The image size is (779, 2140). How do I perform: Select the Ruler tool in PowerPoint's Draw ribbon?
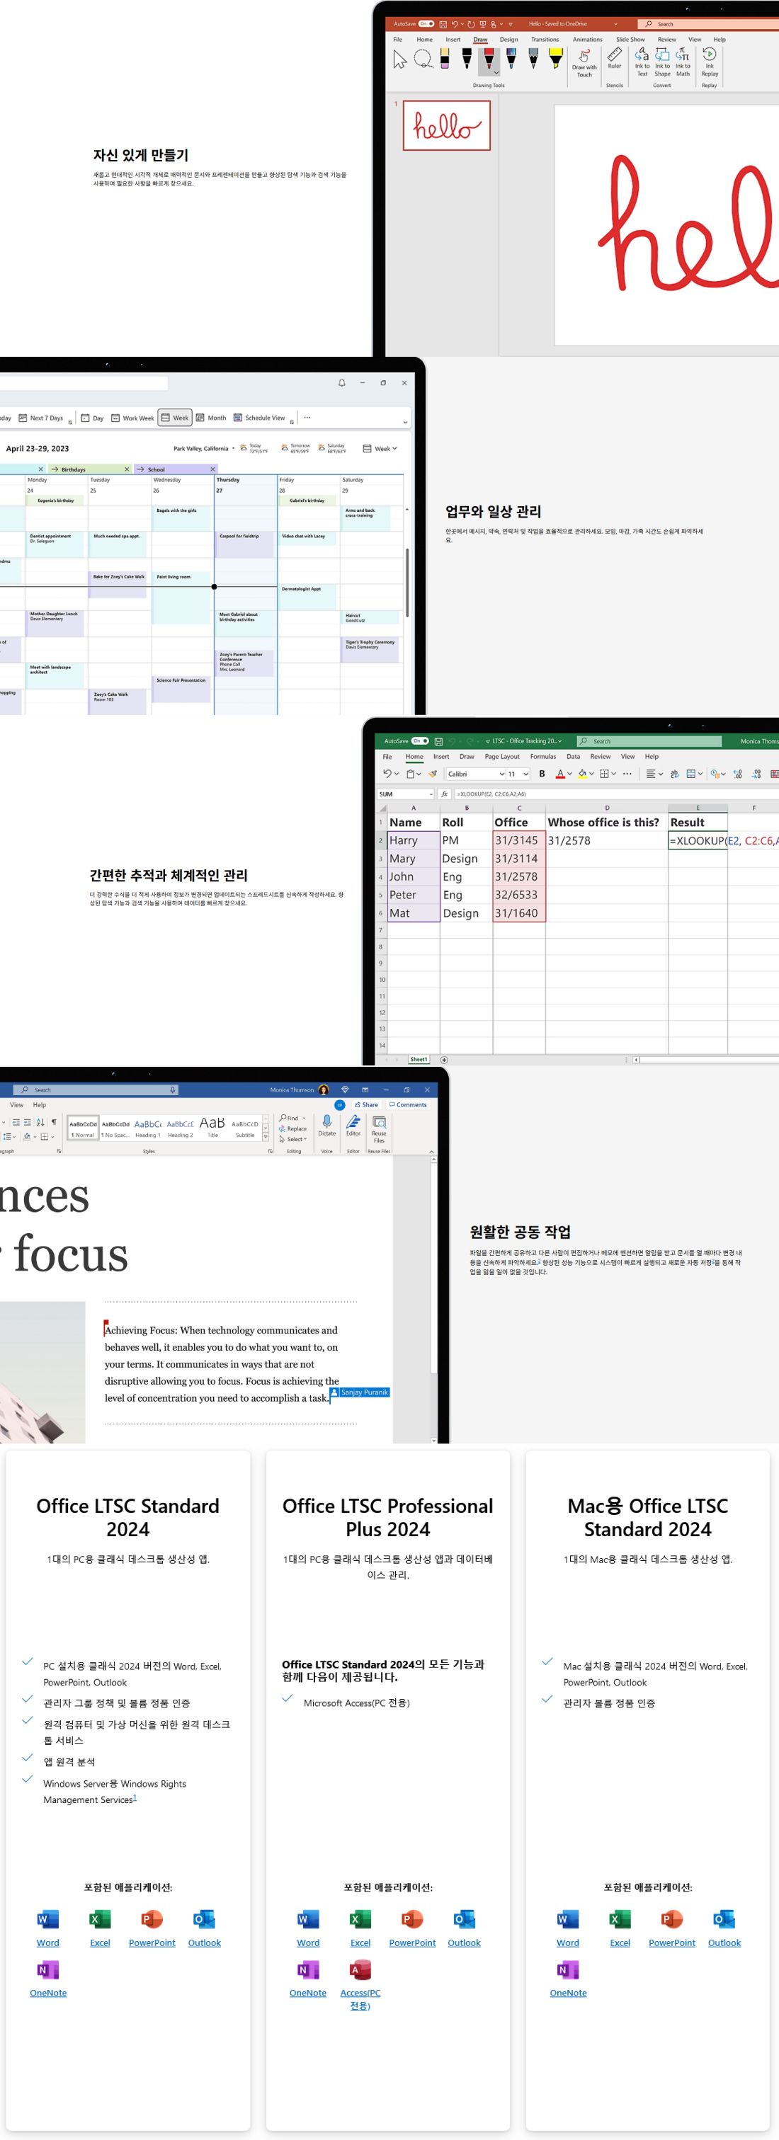click(615, 58)
